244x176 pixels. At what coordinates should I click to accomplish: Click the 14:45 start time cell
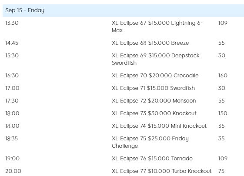click(x=12, y=43)
